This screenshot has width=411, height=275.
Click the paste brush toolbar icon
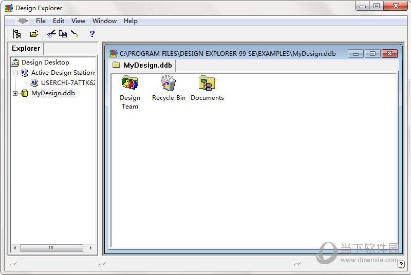(x=74, y=34)
